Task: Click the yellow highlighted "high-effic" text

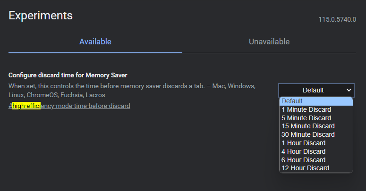Action: point(26,106)
